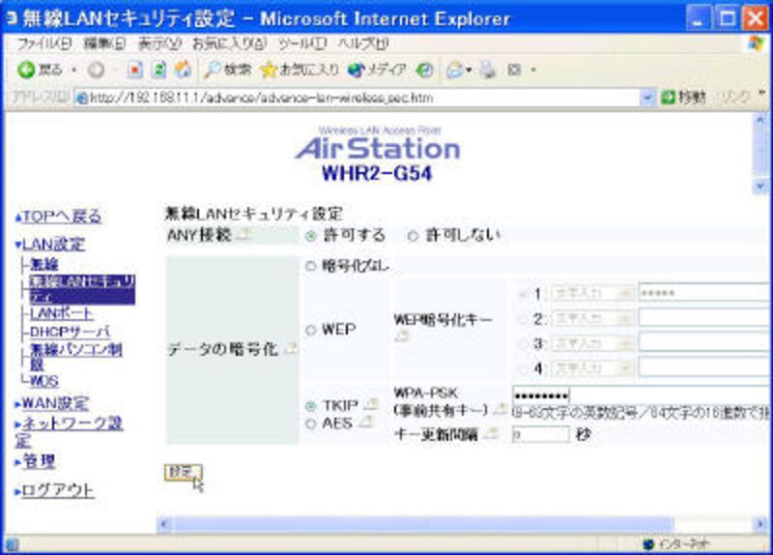Select the WEP encryption radio button

pyautogui.click(x=310, y=330)
